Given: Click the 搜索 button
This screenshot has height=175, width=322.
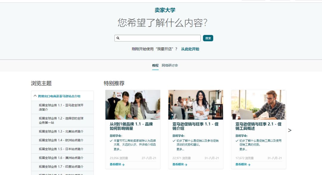Looking at the screenshot, I should pyautogui.click(x=208, y=38).
